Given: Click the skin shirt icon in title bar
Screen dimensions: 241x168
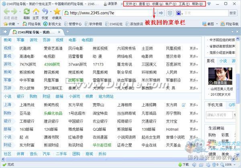Looking at the screenshot, I should coord(209,4).
